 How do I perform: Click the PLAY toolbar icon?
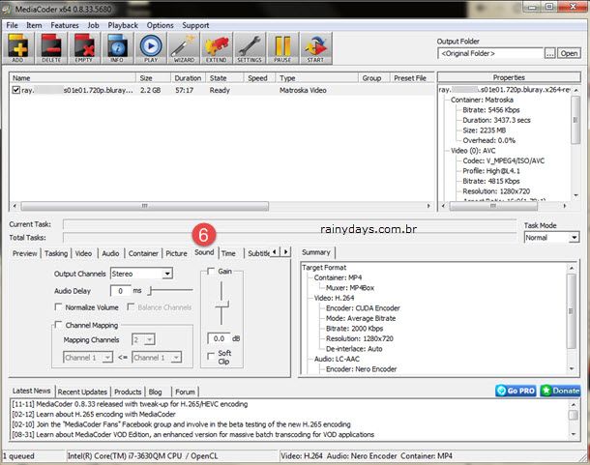(x=151, y=47)
